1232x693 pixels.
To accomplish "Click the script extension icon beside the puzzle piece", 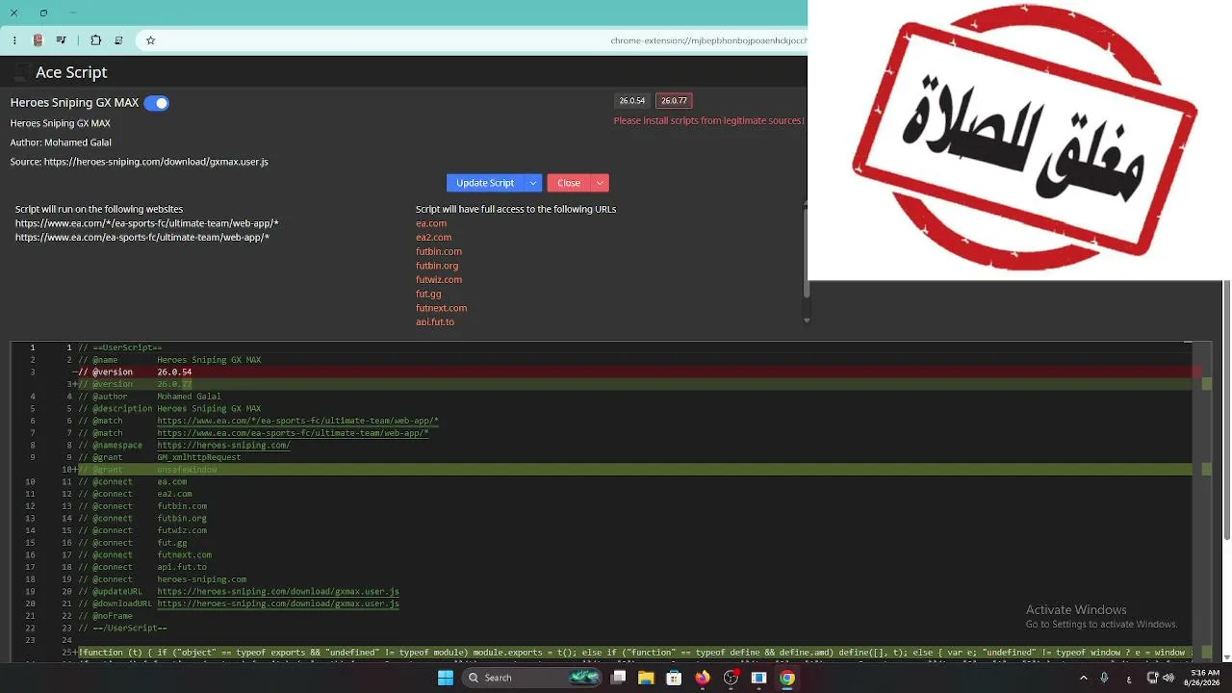I will tap(118, 40).
